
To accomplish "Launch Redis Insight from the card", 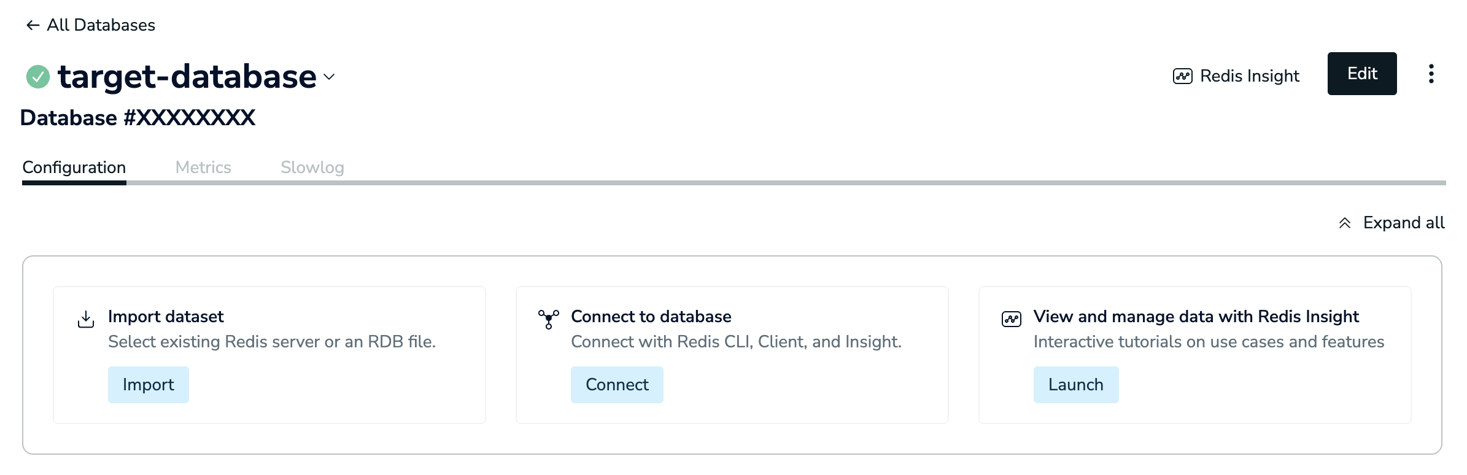I will coord(1076,385).
